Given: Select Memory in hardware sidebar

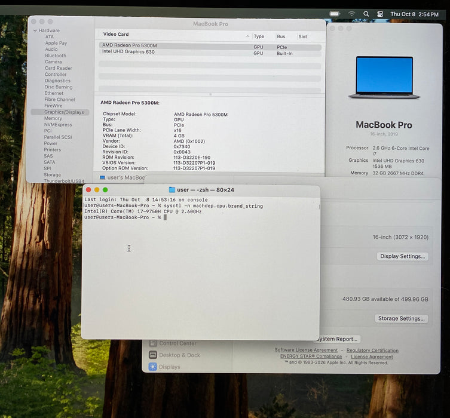Looking at the screenshot, I should tap(53, 118).
